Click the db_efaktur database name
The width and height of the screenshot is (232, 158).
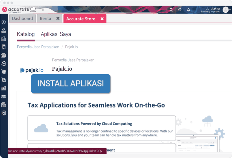coord(213,8)
